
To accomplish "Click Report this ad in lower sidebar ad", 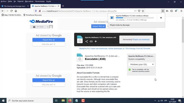I will pos(49,80).
